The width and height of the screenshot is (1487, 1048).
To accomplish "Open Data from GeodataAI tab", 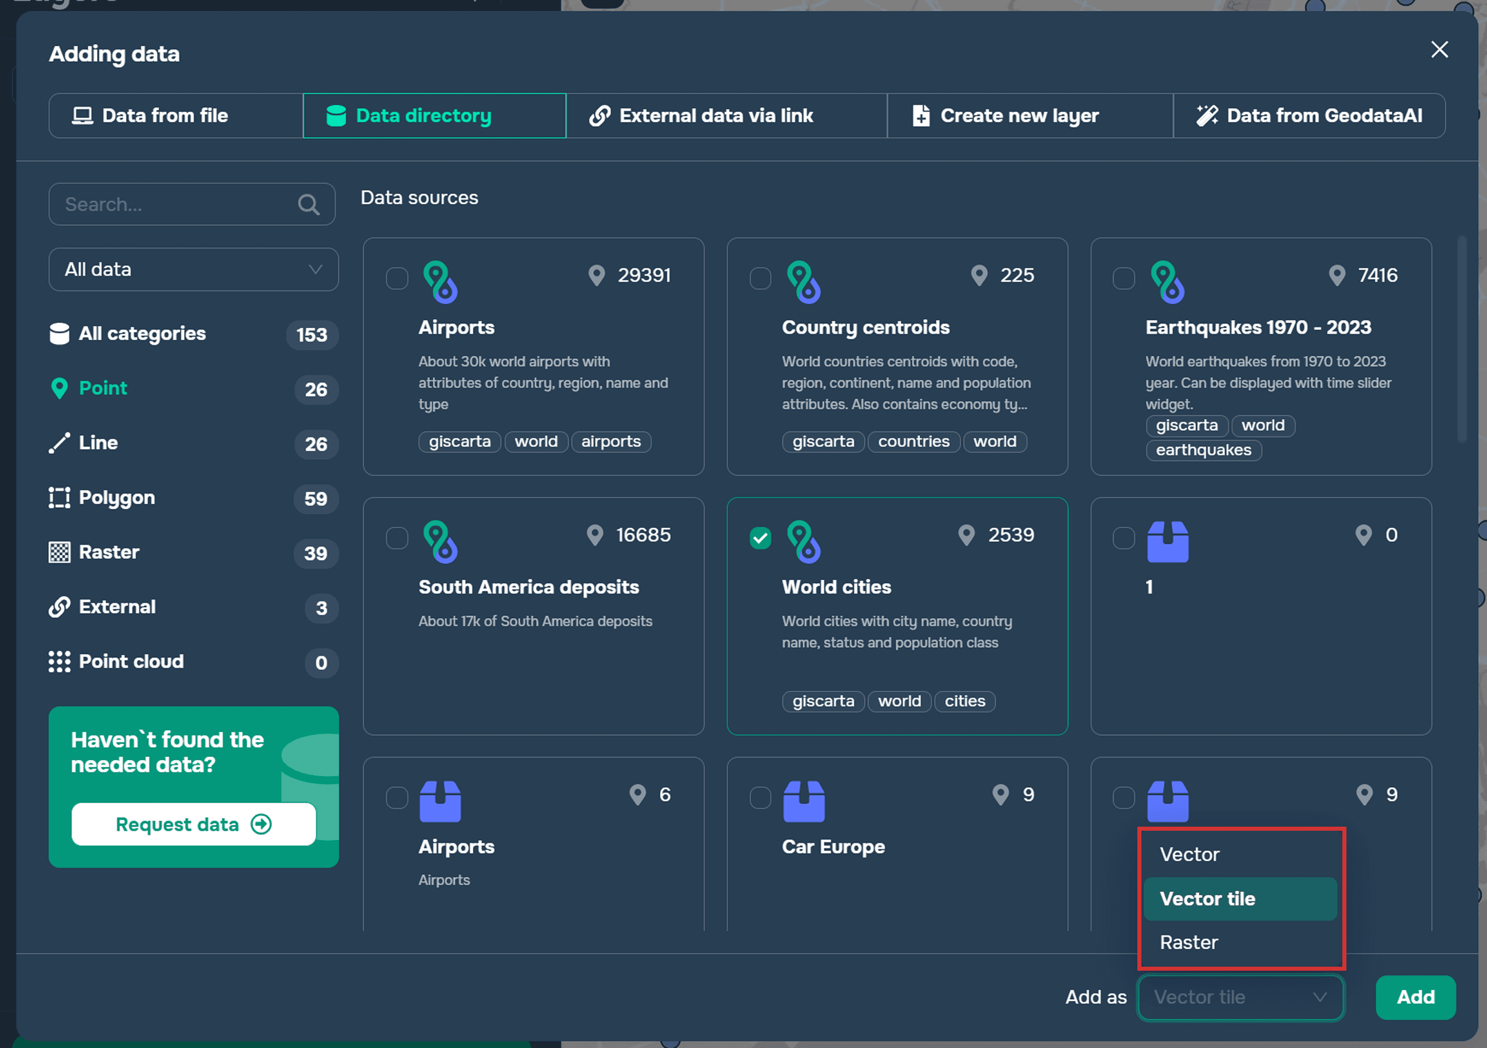I will [x=1309, y=115].
